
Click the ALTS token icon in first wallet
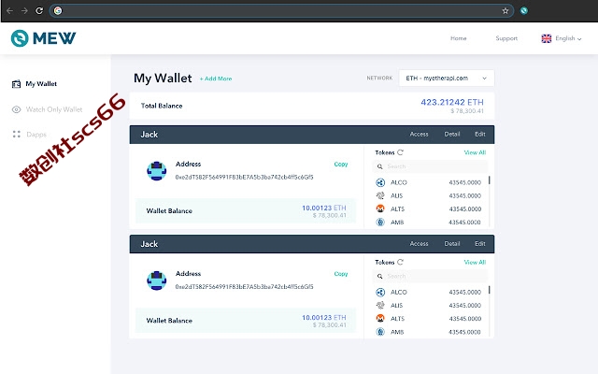click(x=380, y=209)
